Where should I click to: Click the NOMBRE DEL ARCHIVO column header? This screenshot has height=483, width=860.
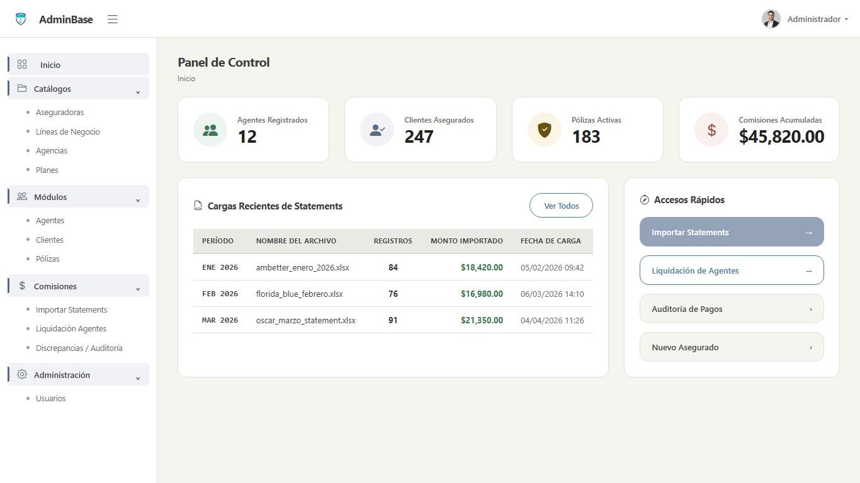296,241
